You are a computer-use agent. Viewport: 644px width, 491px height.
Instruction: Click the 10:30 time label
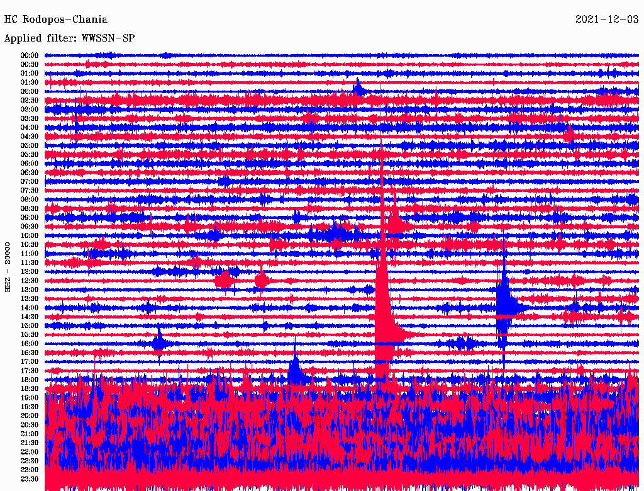[30, 244]
